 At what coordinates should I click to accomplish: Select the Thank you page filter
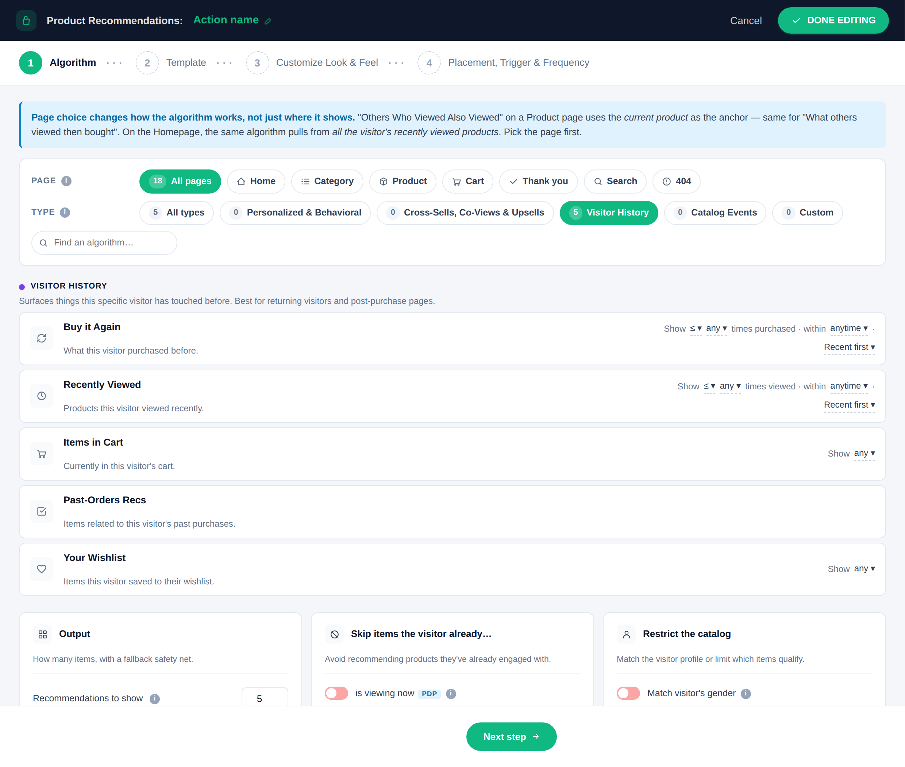tap(538, 181)
